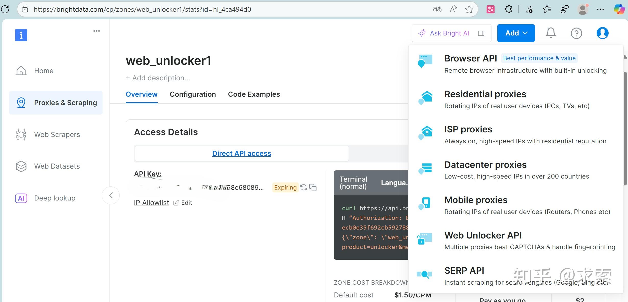Click the sidebar three-dots more icon
628x302 pixels.
click(96, 31)
